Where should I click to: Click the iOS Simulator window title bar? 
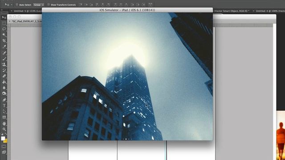(127, 10)
